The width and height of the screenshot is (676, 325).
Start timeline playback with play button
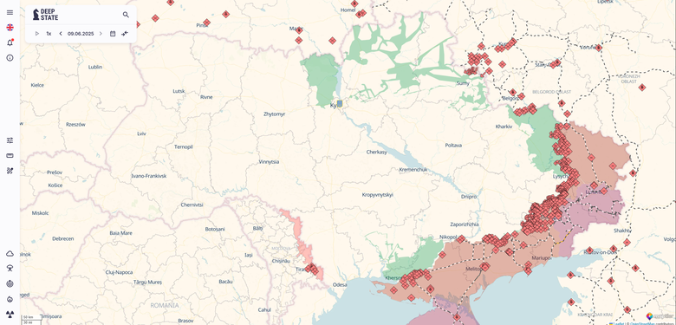(37, 34)
